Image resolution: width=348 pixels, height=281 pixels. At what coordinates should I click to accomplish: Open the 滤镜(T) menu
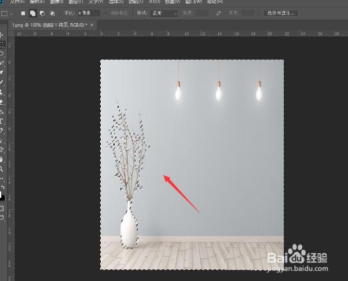(x=136, y=2)
